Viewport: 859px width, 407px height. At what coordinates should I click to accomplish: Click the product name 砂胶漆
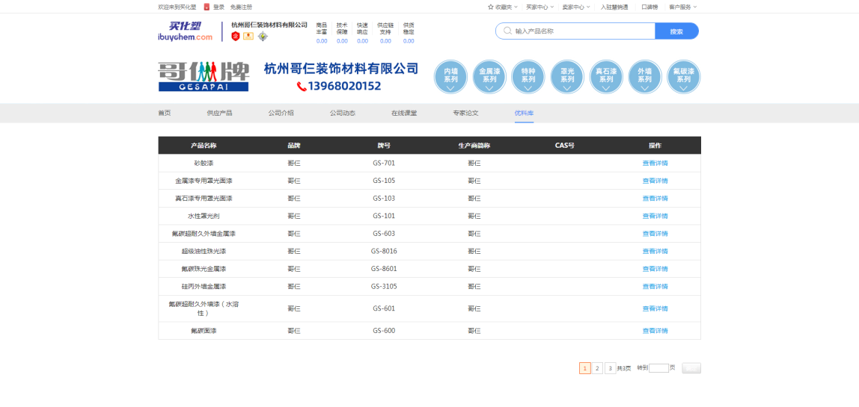click(204, 163)
